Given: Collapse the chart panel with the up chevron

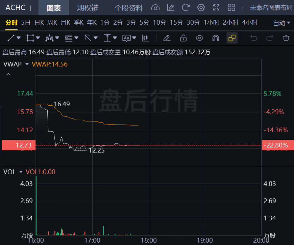Looking at the screenshot, I should (8, 74).
